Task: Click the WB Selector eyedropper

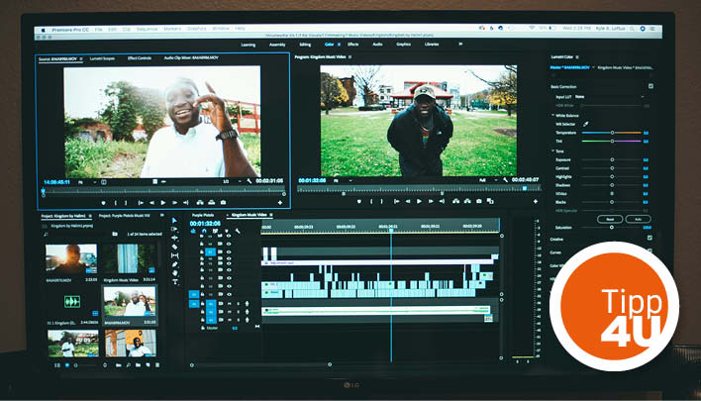Action: pyautogui.click(x=584, y=124)
